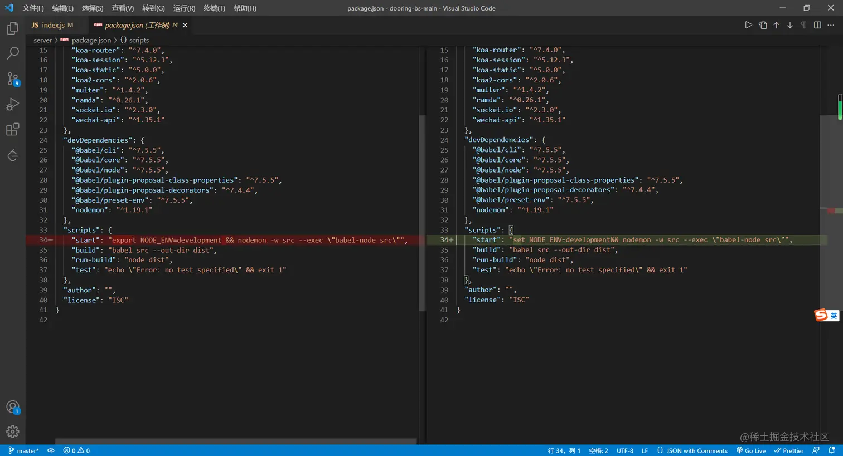This screenshot has width=843, height=456.
Task: Toggle inline diff view with split icon
Action: pos(817,25)
